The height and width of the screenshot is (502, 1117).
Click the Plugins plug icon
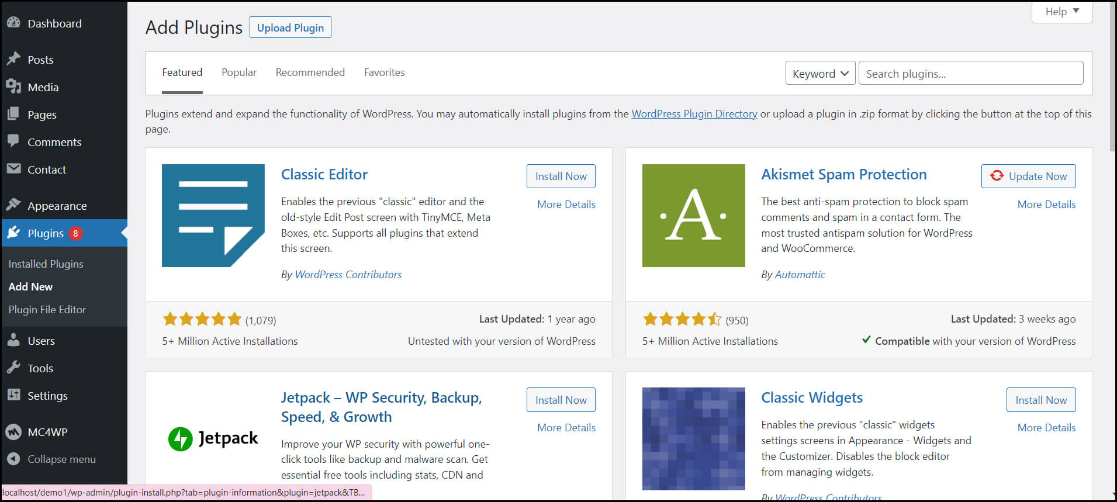click(x=13, y=233)
